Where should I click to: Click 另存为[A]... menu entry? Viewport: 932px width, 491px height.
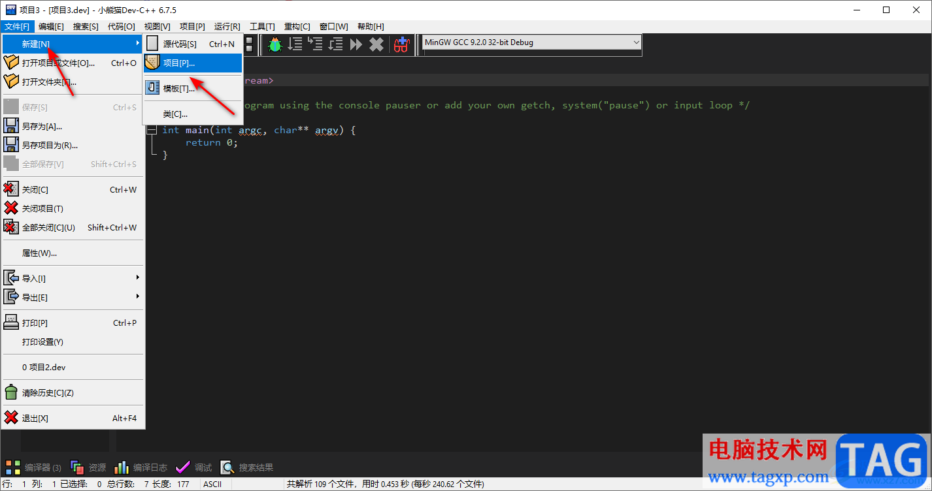pos(73,126)
